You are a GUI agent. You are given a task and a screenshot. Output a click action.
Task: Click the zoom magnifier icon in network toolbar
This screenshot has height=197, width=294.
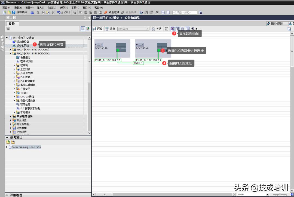[x=193, y=29]
